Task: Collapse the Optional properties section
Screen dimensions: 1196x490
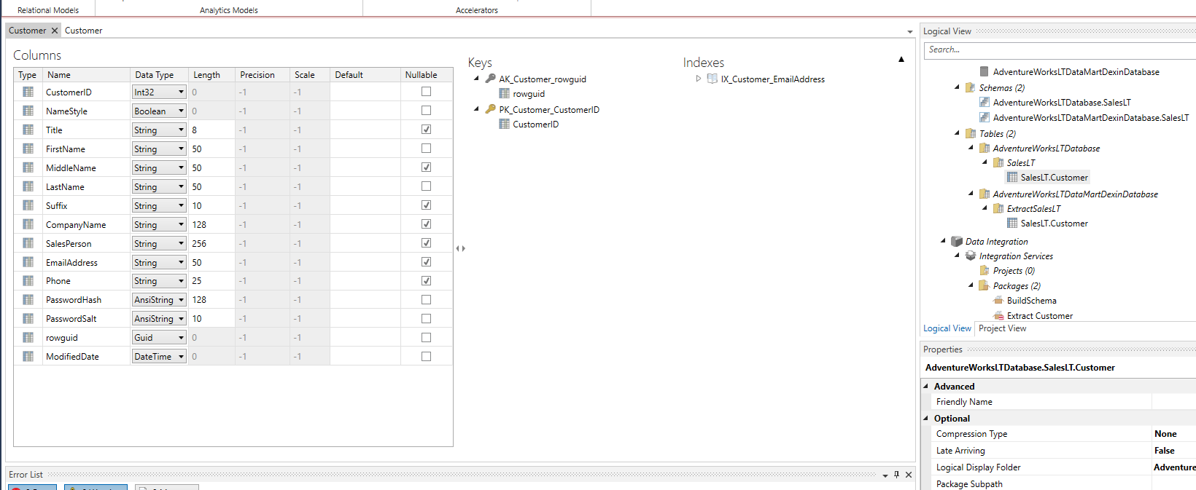Action: click(x=926, y=418)
